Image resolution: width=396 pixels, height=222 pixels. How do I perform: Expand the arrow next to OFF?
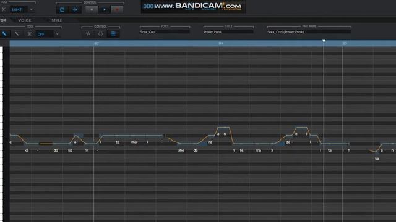(x=58, y=34)
